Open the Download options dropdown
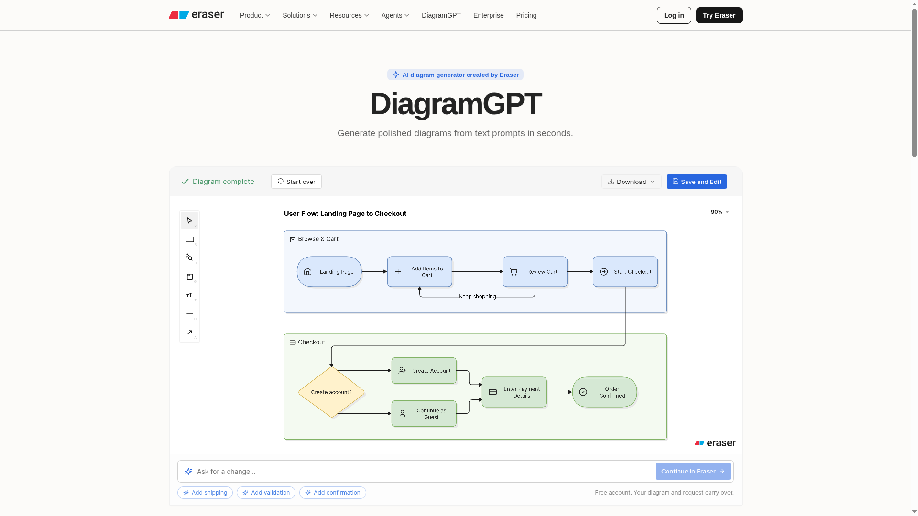The image size is (918, 516). pyautogui.click(x=631, y=182)
